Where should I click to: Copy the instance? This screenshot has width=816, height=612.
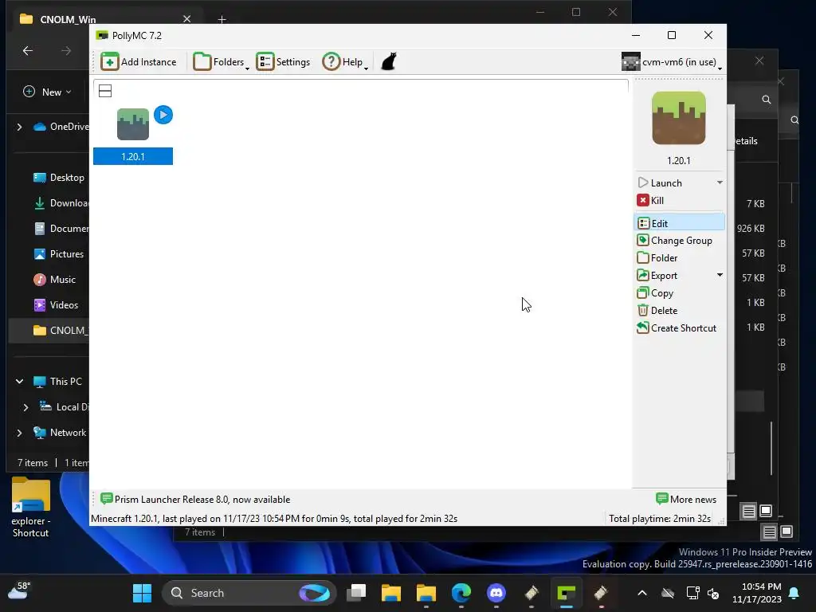click(655, 293)
